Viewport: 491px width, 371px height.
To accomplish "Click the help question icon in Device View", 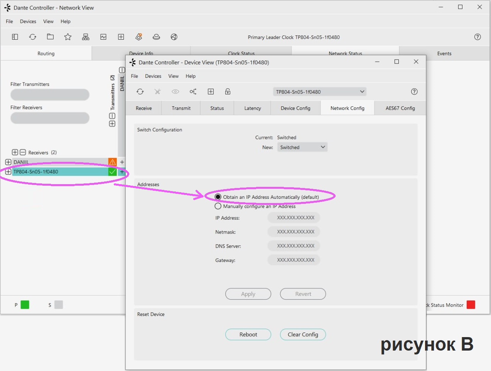I will [414, 92].
